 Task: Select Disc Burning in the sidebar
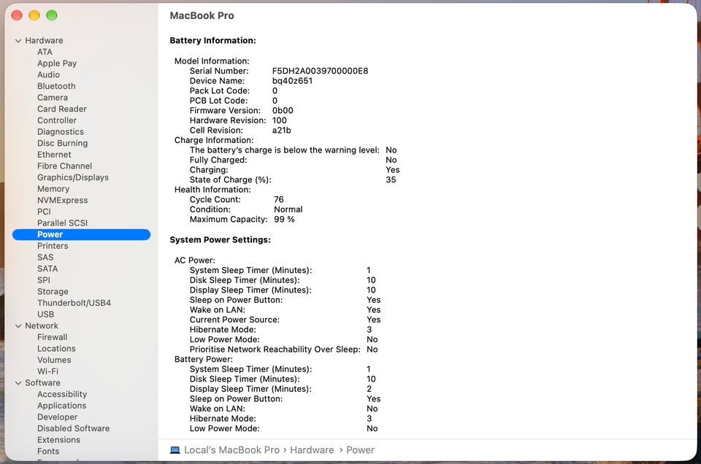tap(62, 143)
